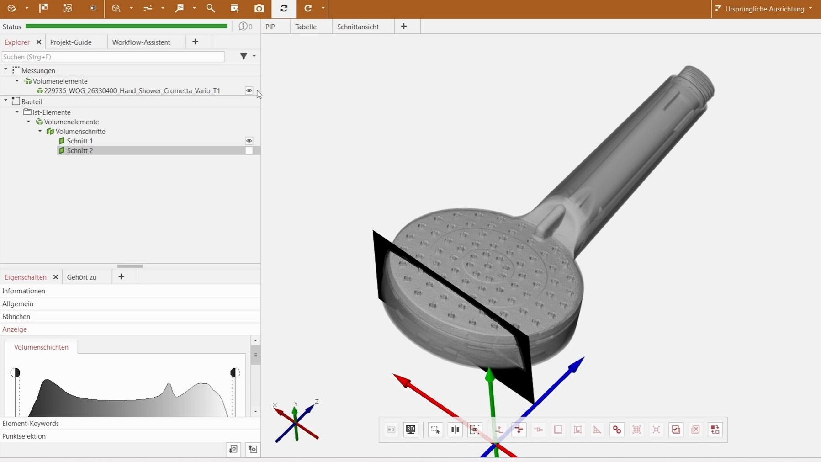The image size is (821, 462).
Task: Click the magnifying glass search icon
Action: (x=211, y=8)
